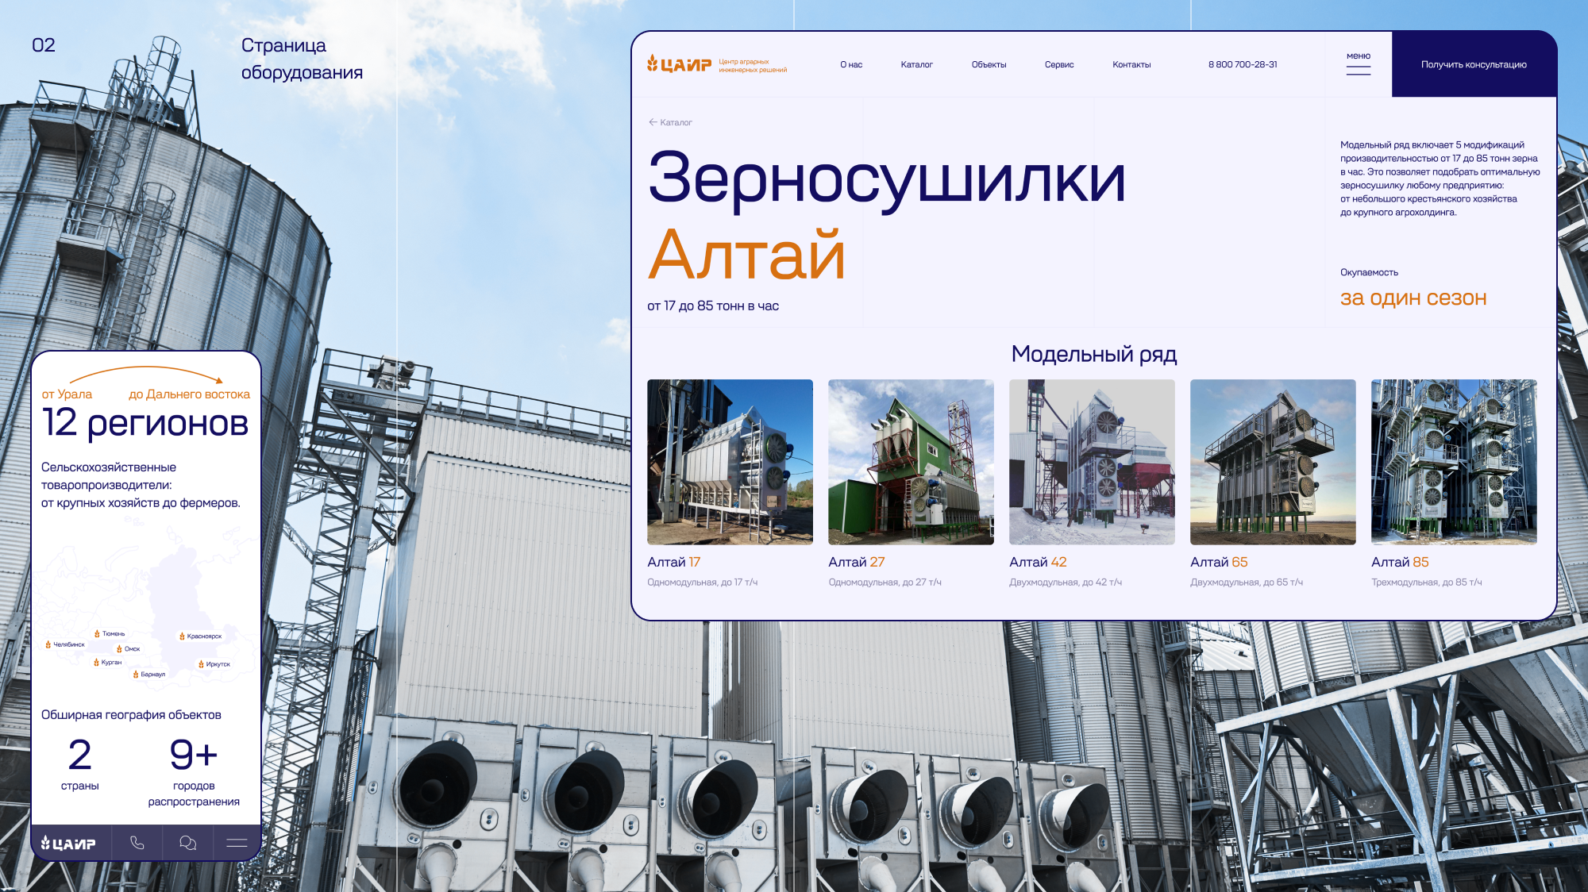The height and width of the screenshot is (892, 1588).
Task: Tap the ЦАИР logo in mobile bottom bar
Action: point(69,844)
